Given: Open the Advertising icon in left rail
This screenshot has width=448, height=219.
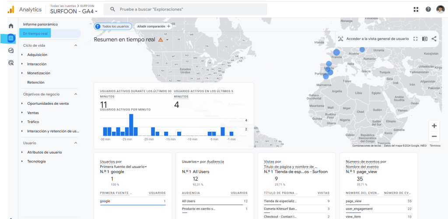Looking at the screenshot, I should 11,63.
